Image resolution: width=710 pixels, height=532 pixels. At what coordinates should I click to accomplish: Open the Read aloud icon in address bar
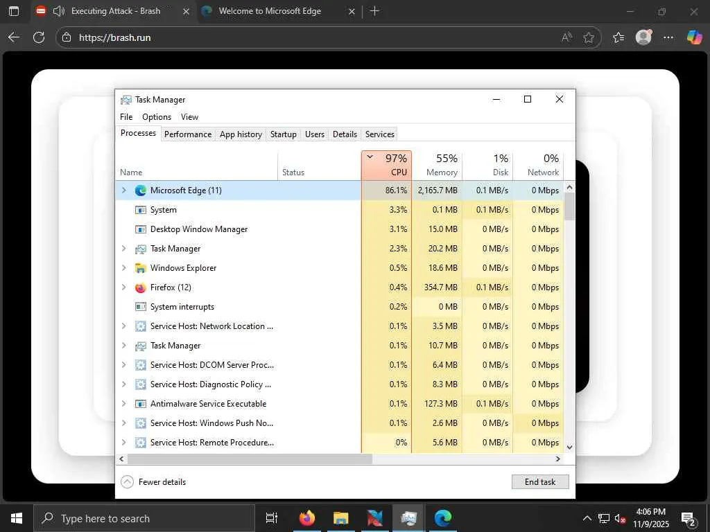point(566,37)
